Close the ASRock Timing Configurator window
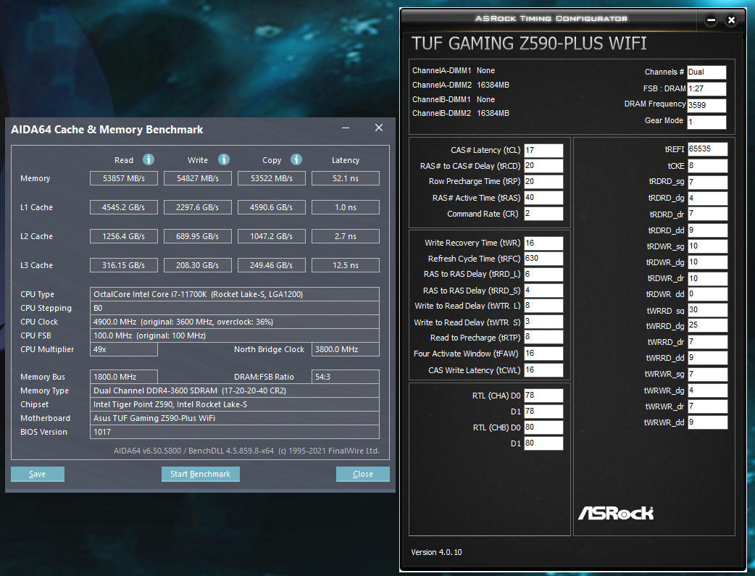This screenshot has height=576, width=755. point(731,20)
